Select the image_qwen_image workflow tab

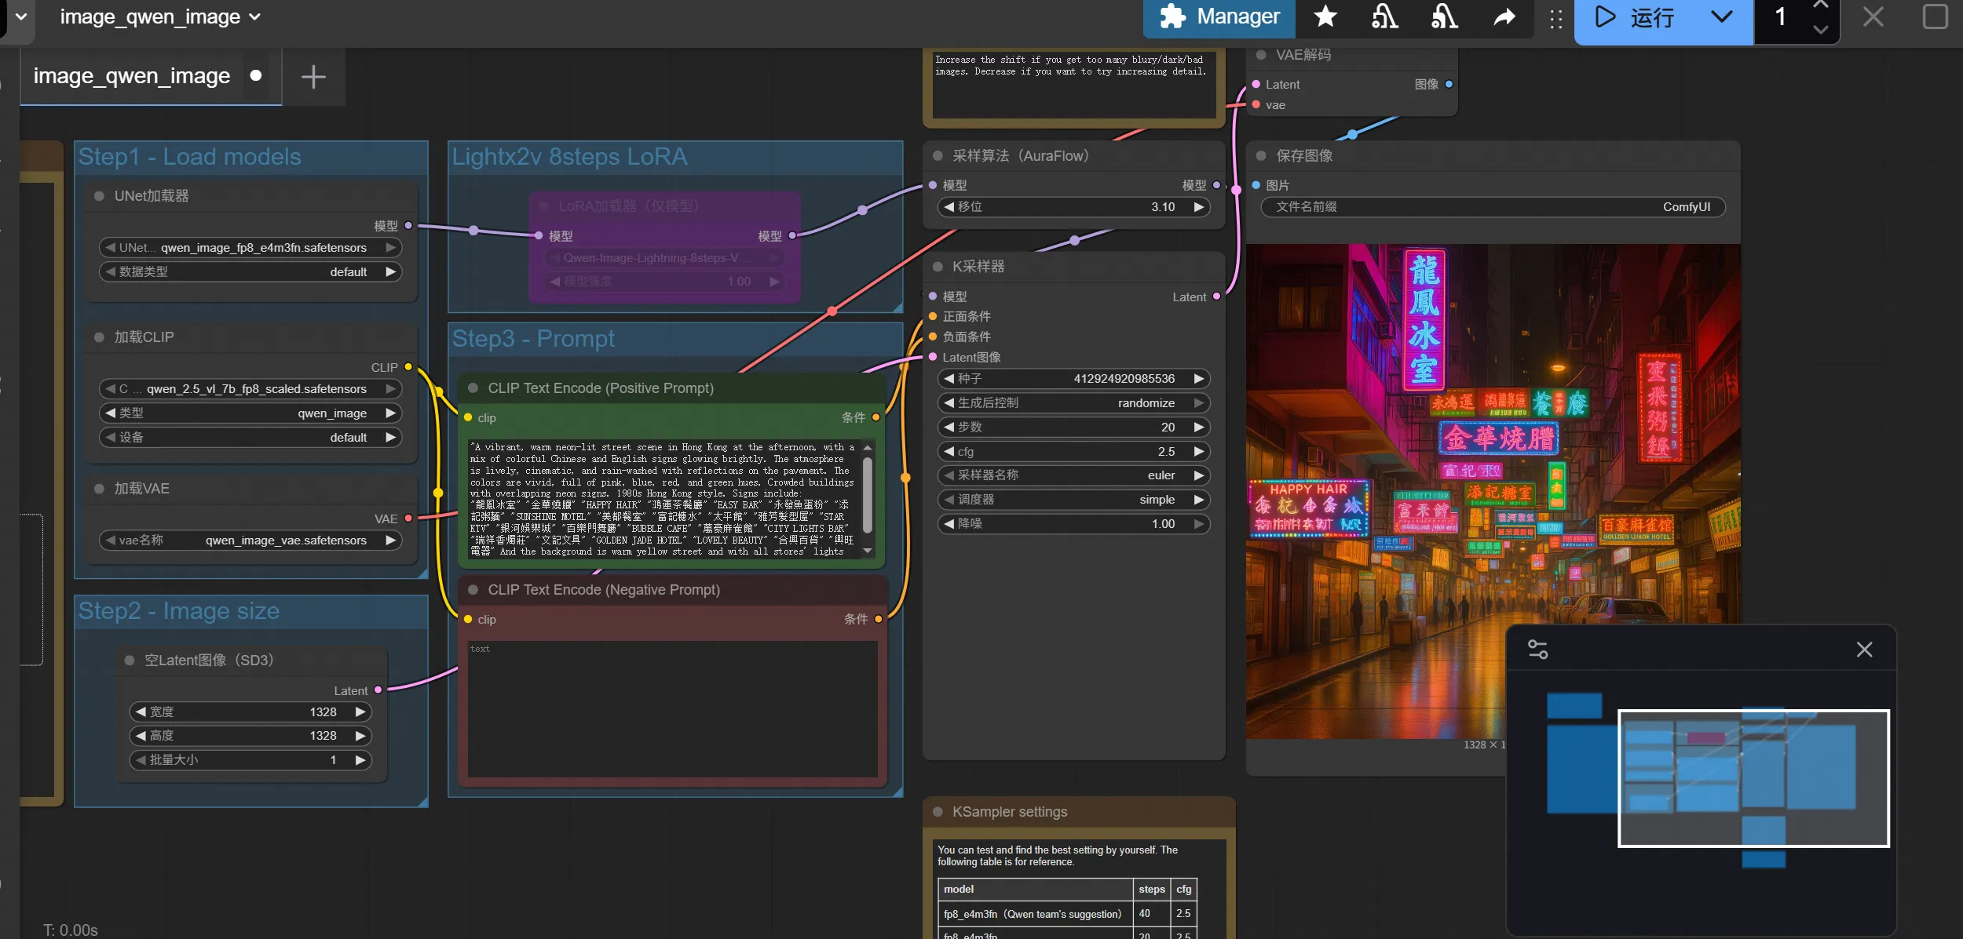132,76
